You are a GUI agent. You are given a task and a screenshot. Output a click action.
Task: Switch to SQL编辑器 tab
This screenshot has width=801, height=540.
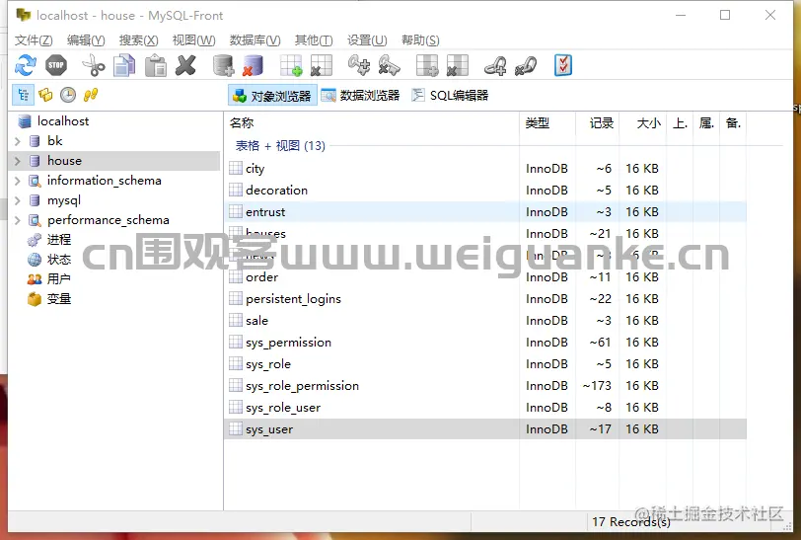pyautogui.click(x=450, y=96)
